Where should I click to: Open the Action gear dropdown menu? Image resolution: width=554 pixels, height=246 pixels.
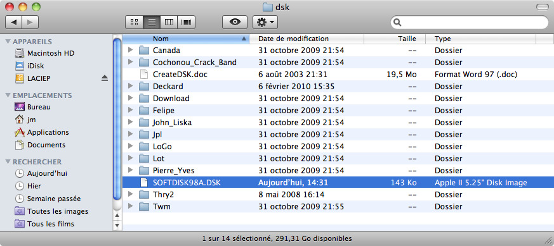tap(265, 22)
